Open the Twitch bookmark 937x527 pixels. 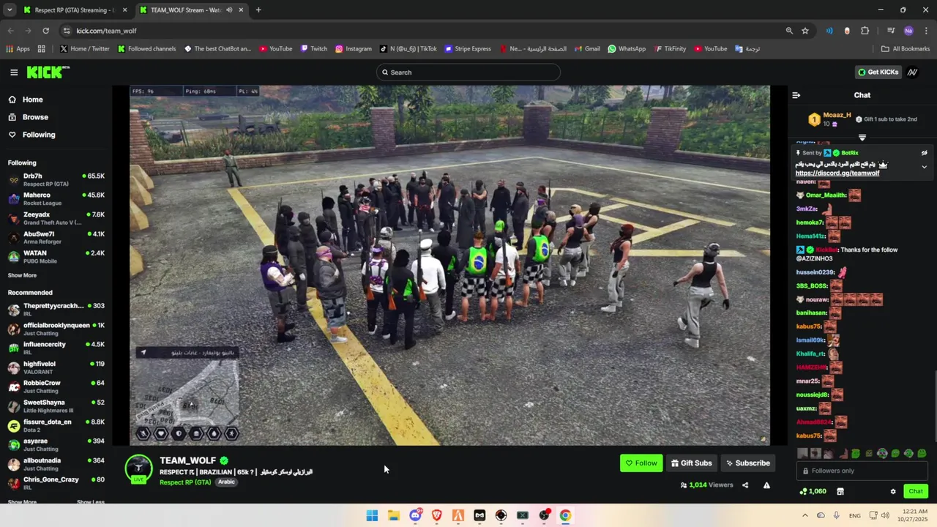tap(313, 49)
